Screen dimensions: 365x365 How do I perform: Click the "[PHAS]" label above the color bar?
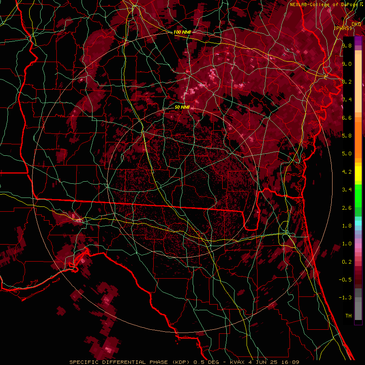coord(343,28)
